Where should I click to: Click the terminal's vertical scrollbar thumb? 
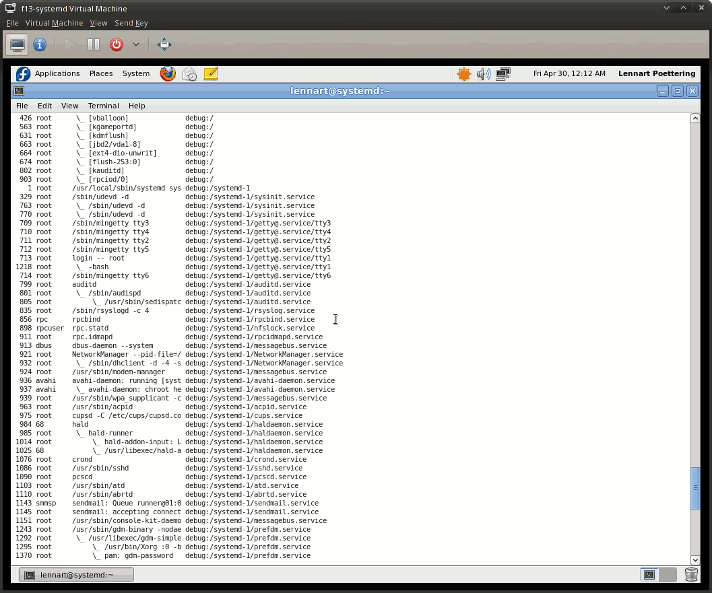click(x=695, y=487)
